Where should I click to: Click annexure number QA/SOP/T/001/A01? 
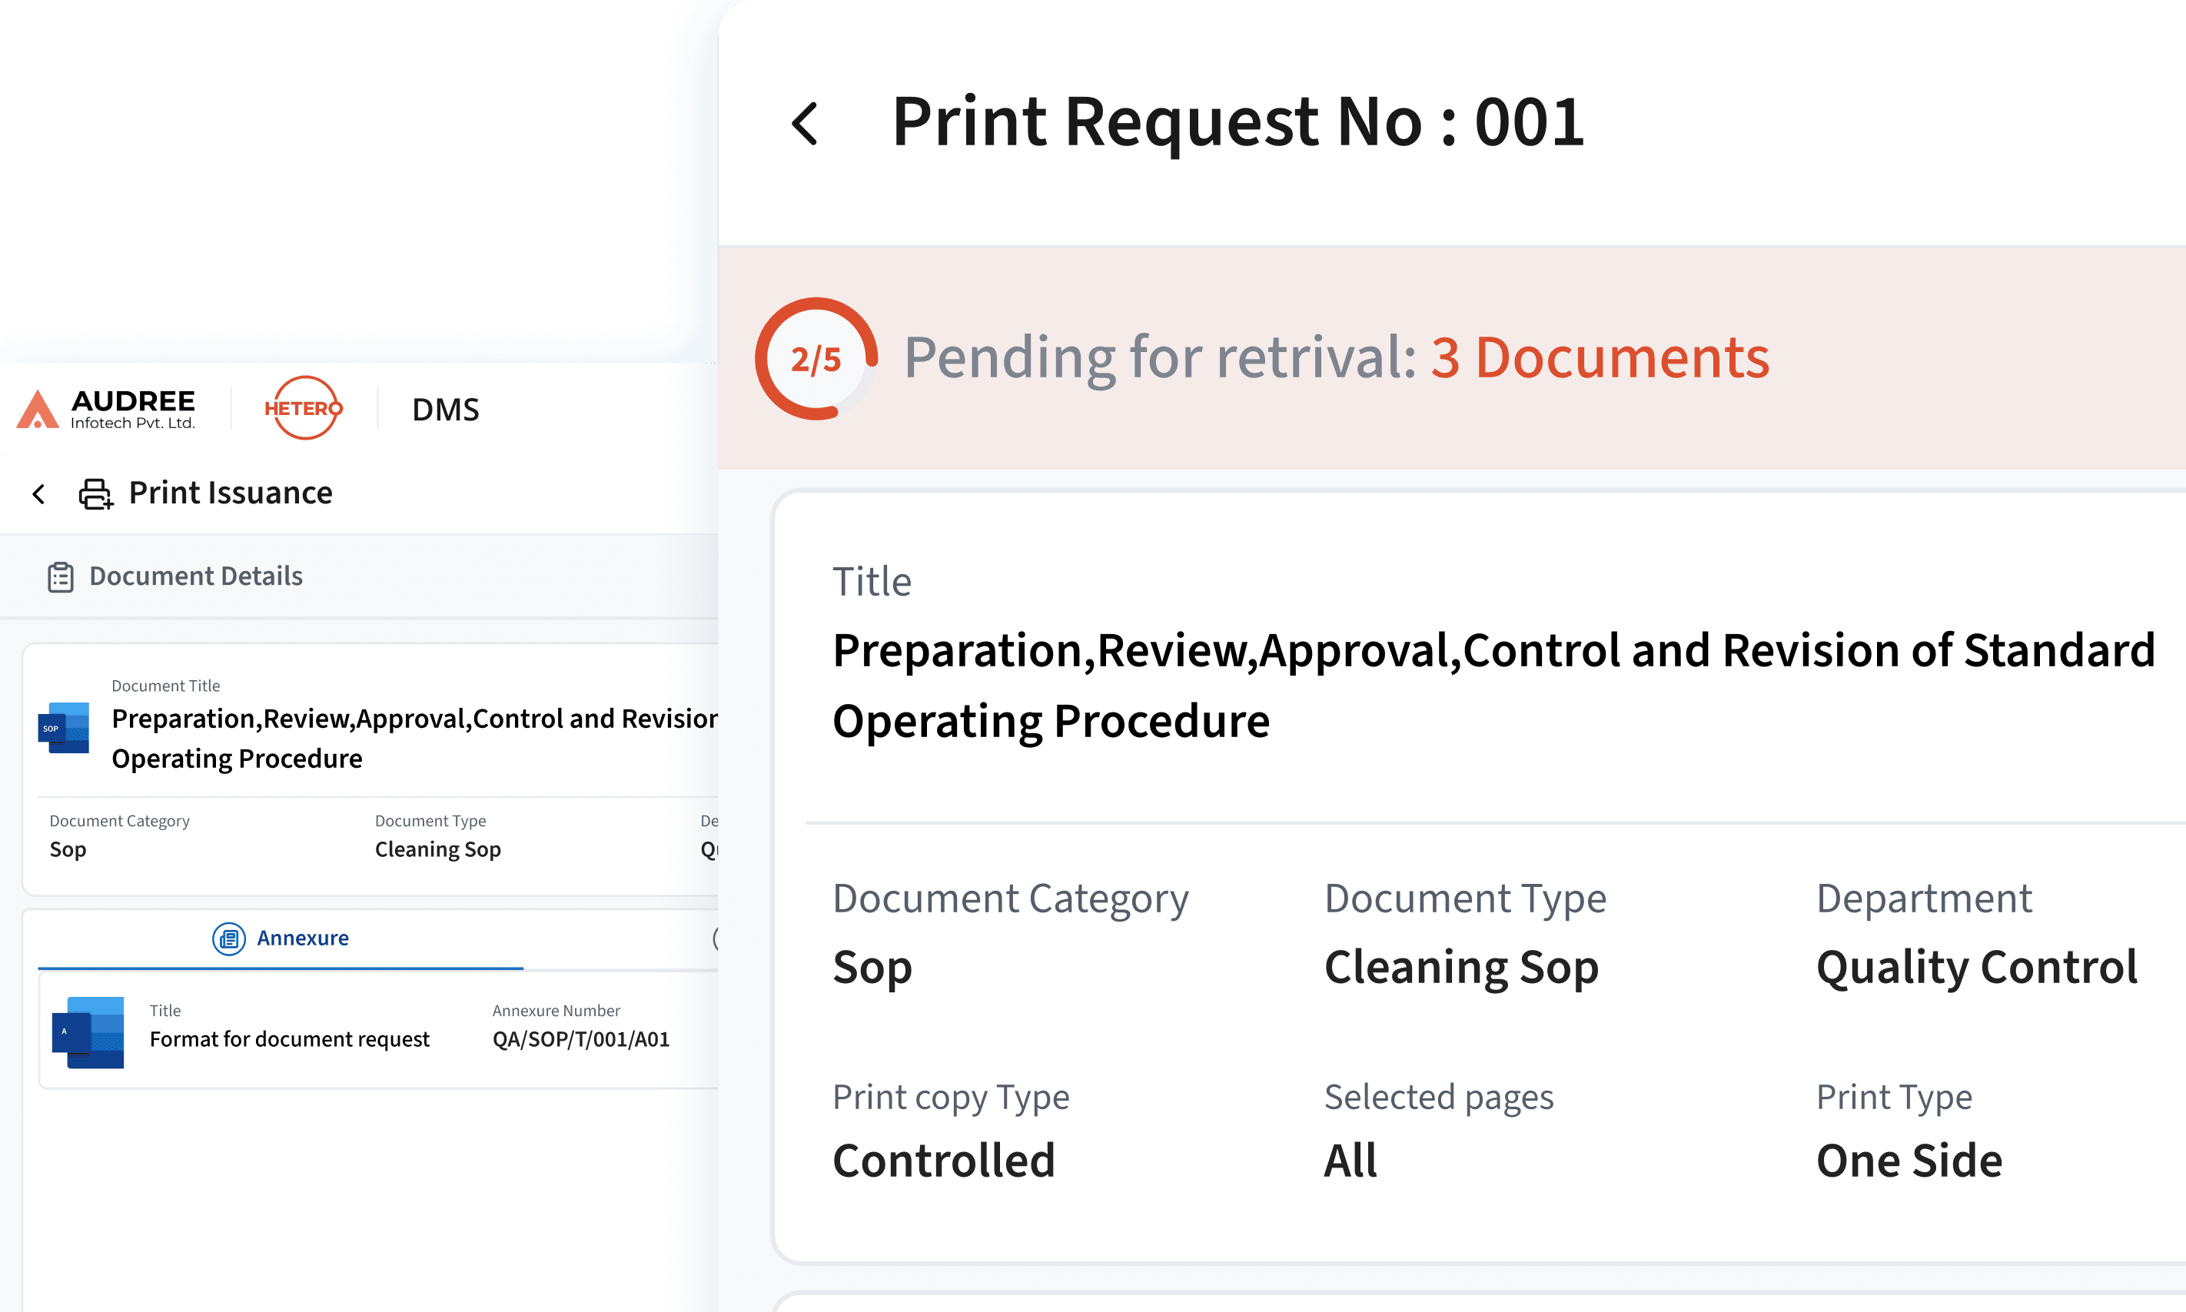click(581, 1039)
